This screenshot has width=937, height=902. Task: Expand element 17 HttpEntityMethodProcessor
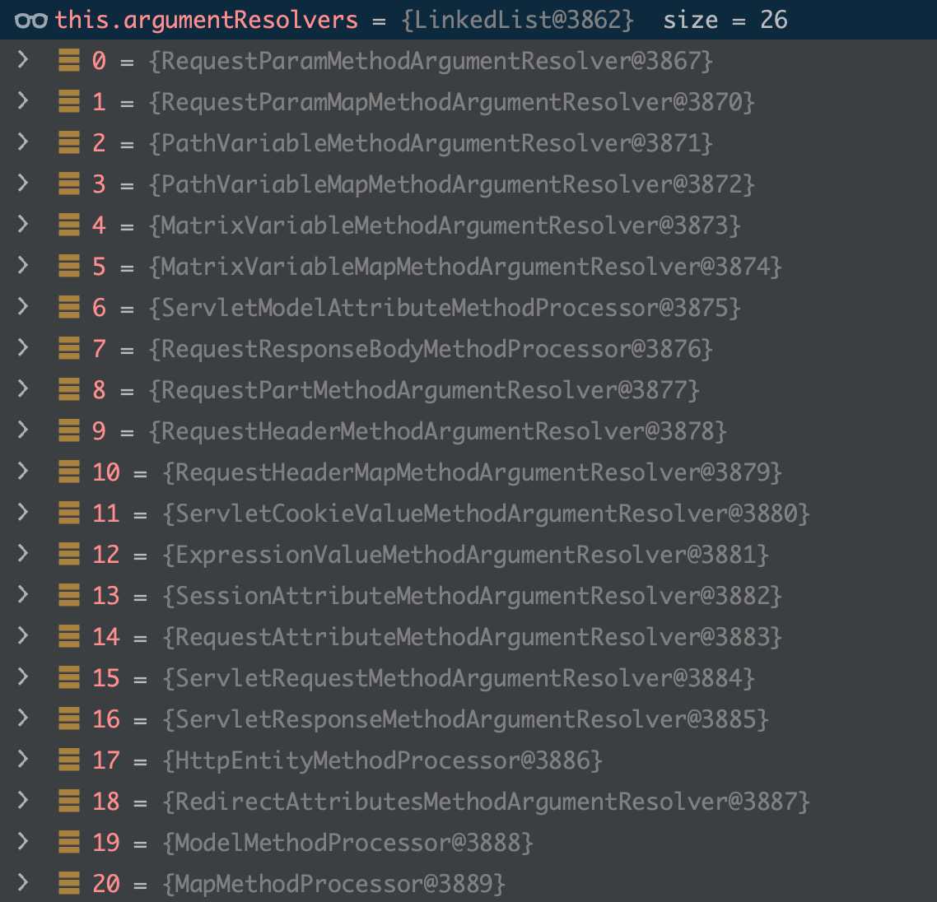pyautogui.click(x=23, y=759)
